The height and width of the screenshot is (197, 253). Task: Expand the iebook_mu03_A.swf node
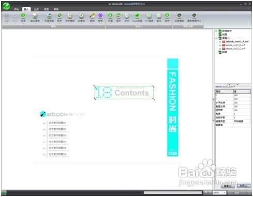pyautogui.click(x=220, y=42)
